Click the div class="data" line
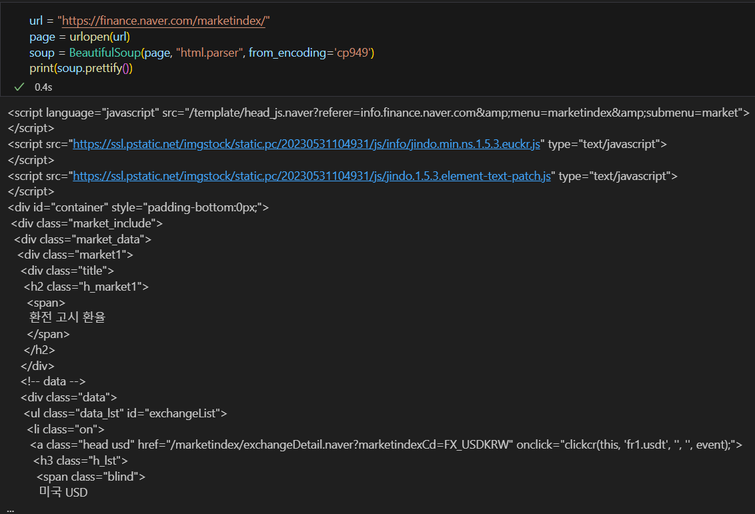Viewport: 755px width, 514px height. 69,397
